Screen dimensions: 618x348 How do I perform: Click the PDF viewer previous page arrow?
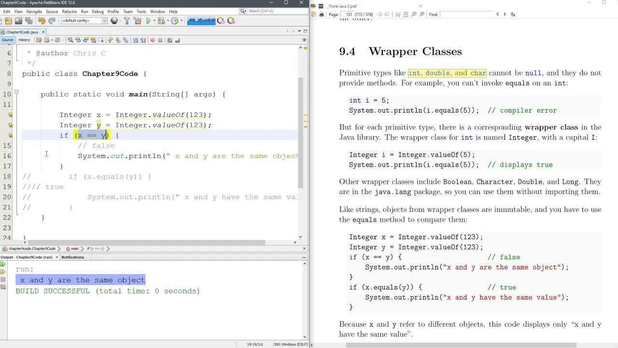[379, 14]
